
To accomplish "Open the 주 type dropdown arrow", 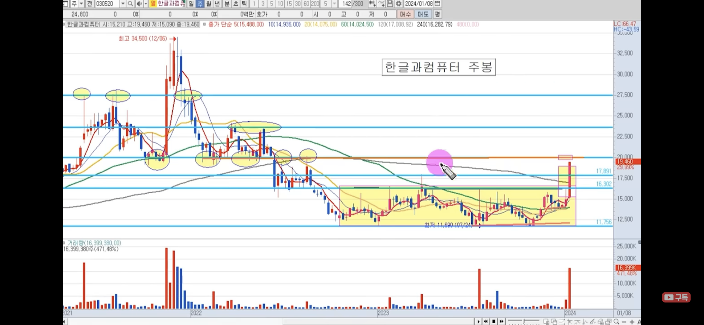I will pos(81,4).
